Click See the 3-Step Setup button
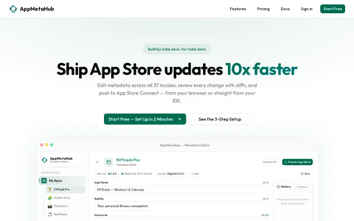The image size is (354, 221). click(220, 119)
